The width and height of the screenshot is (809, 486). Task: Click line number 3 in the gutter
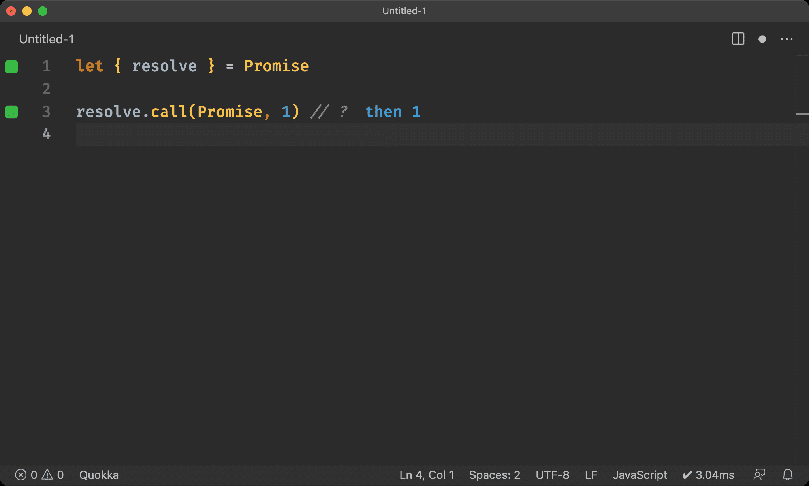click(x=47, y=112)
